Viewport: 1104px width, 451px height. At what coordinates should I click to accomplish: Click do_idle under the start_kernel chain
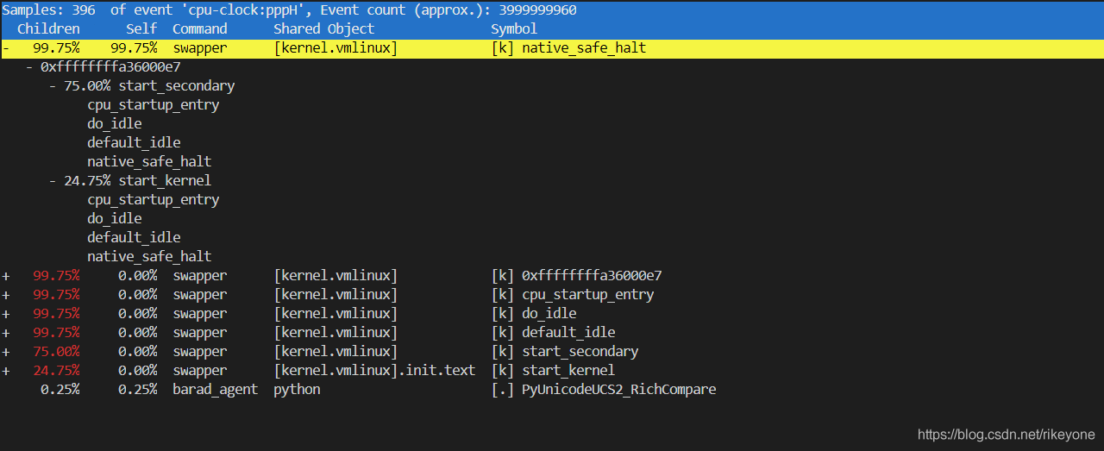click(x=115, y=219)
